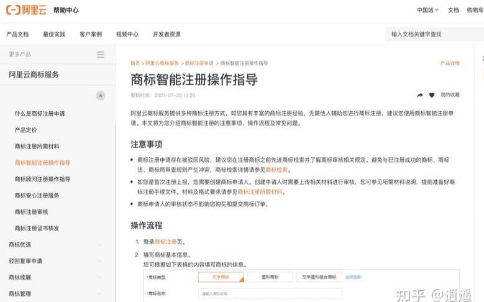Viewport: 484px width, 302px height.
Task: Open 商标注册证书核发 sidebar item
Action: pos(37,228)
